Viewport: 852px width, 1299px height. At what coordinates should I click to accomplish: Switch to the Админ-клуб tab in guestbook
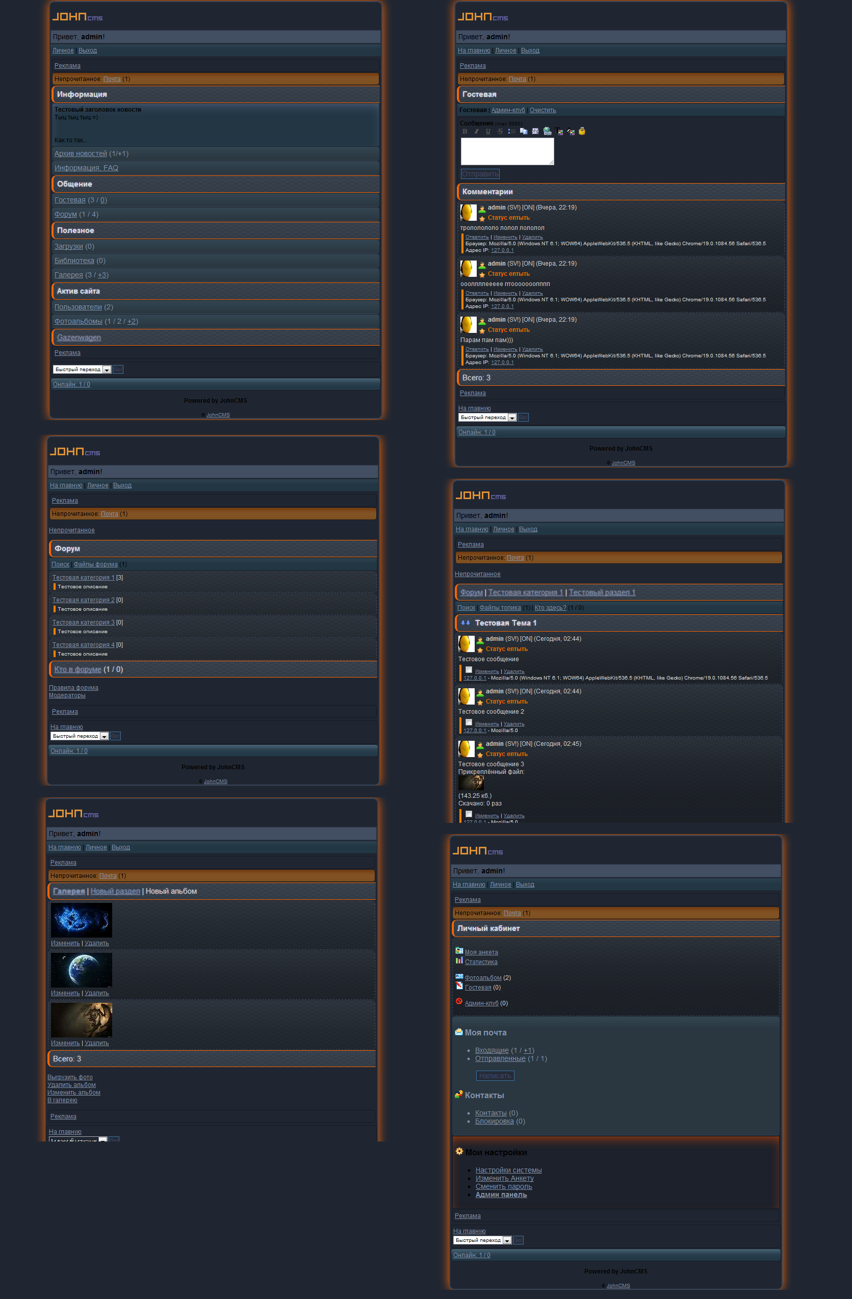[508, 110]
